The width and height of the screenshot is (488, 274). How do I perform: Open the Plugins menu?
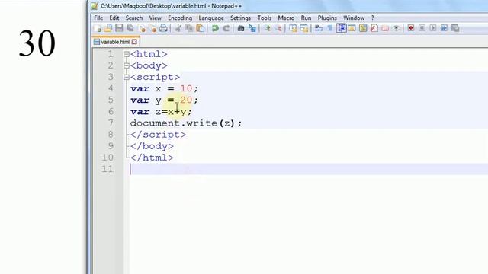click(327, 18)
